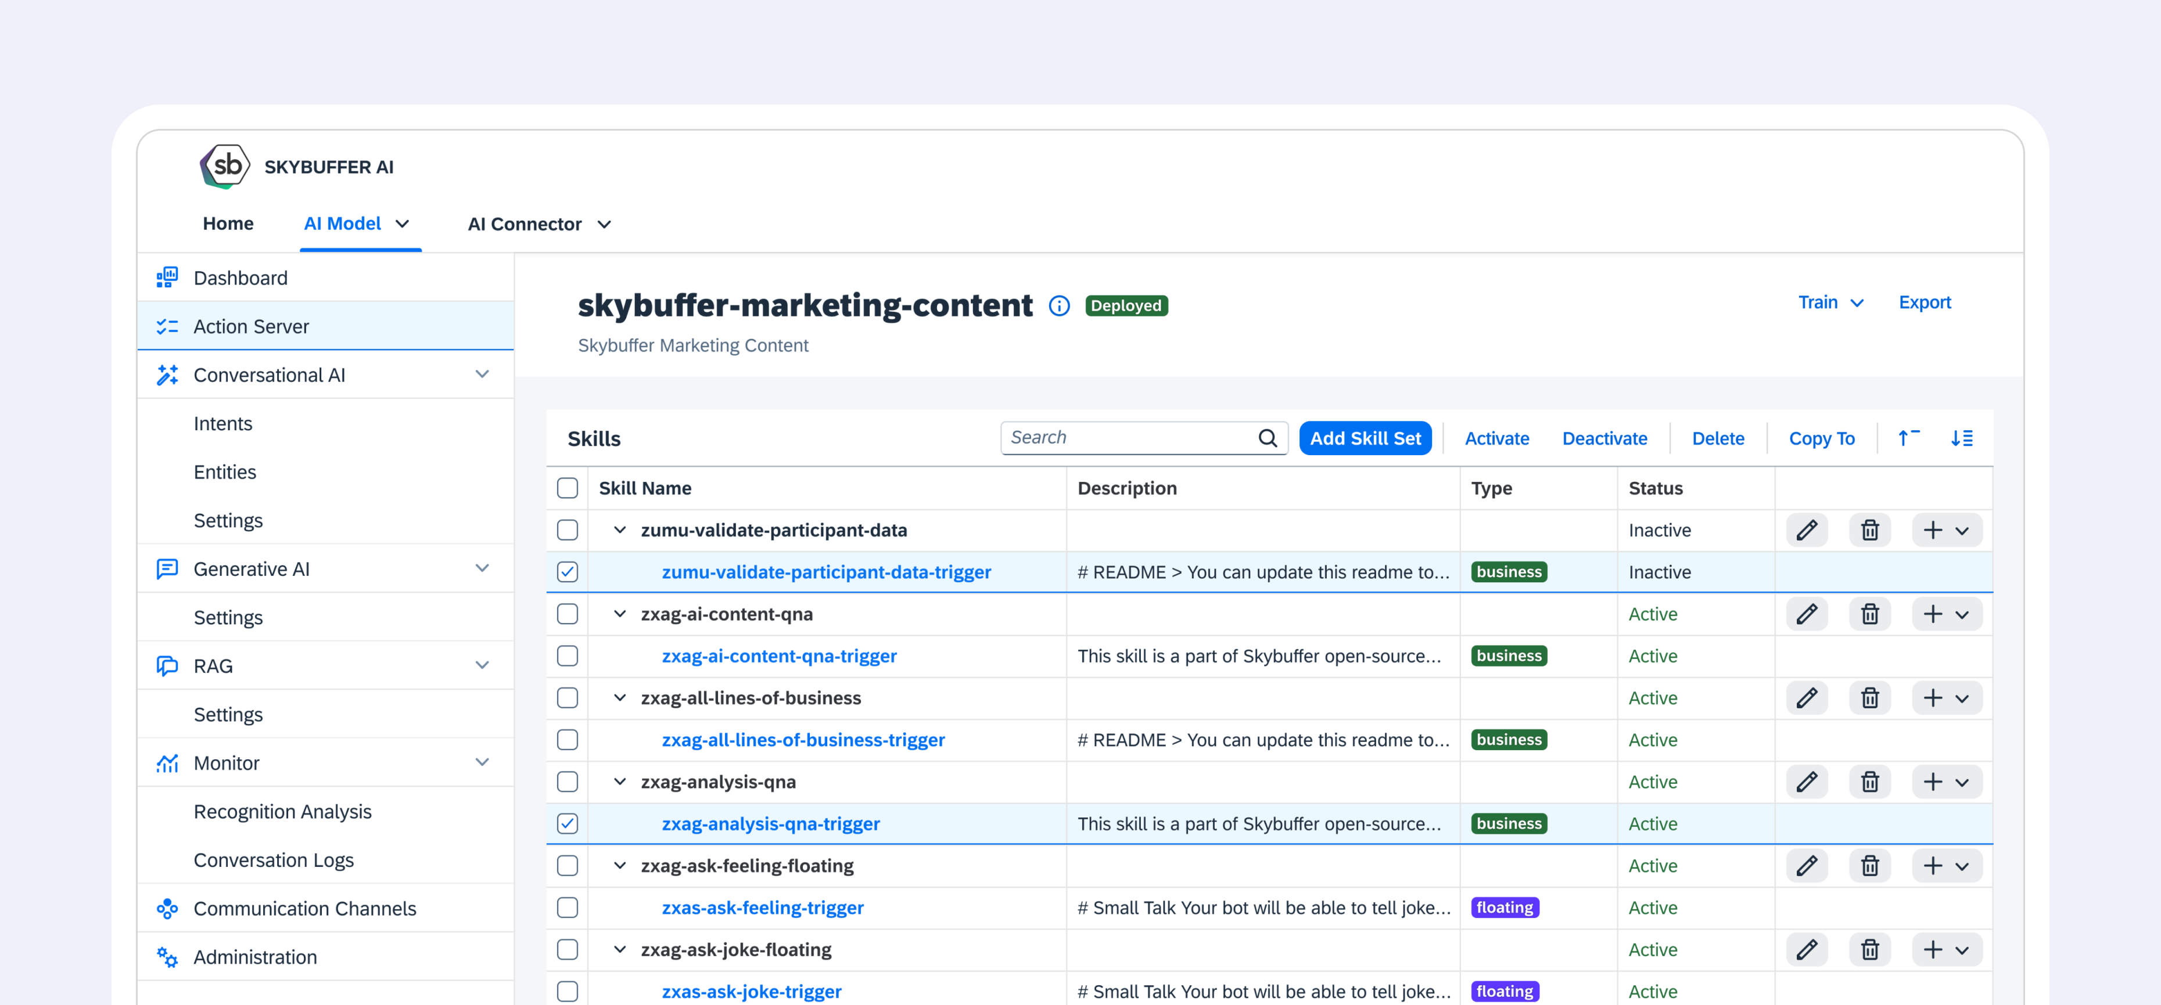Screen dimensions: 2161x1005
Task: Check the zxag-all-lines-of-business-trigger checkbox
Action: pos(567,739)
